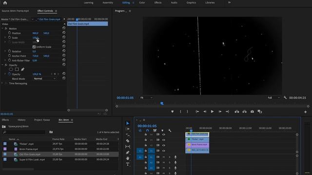
Task: Open timeline settings wrench
Action: tap(170, 130)
